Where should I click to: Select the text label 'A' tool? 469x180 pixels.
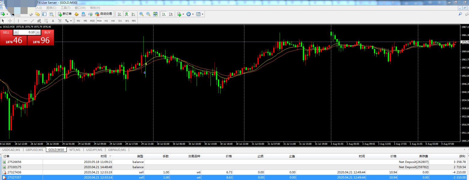tap(53, 21)
